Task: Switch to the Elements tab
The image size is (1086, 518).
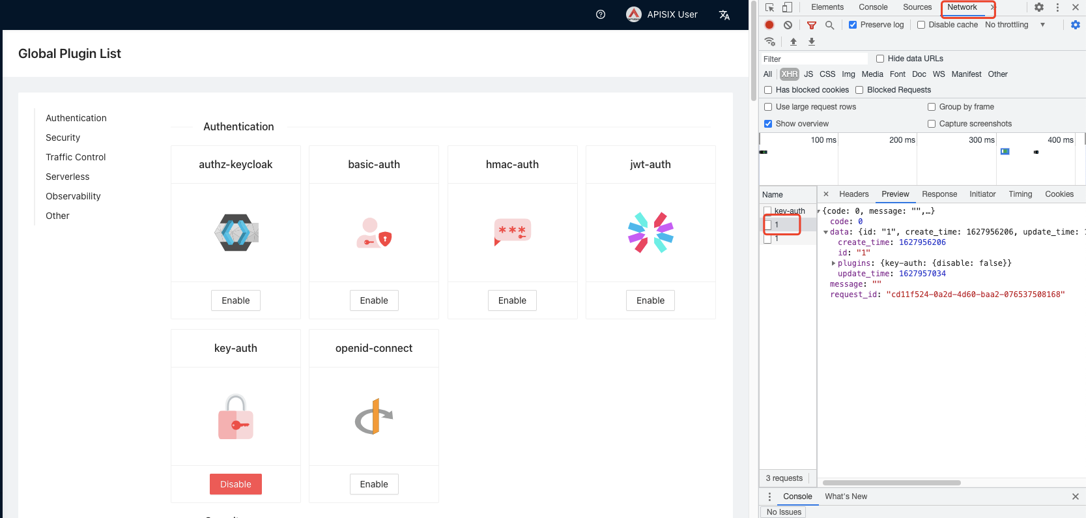Action: 827,7
